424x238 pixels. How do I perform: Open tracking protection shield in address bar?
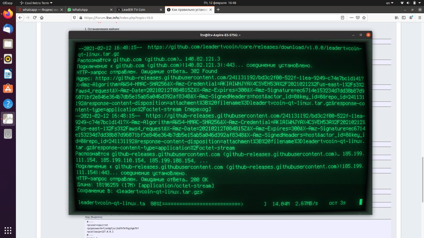click(x=75, y=18)
